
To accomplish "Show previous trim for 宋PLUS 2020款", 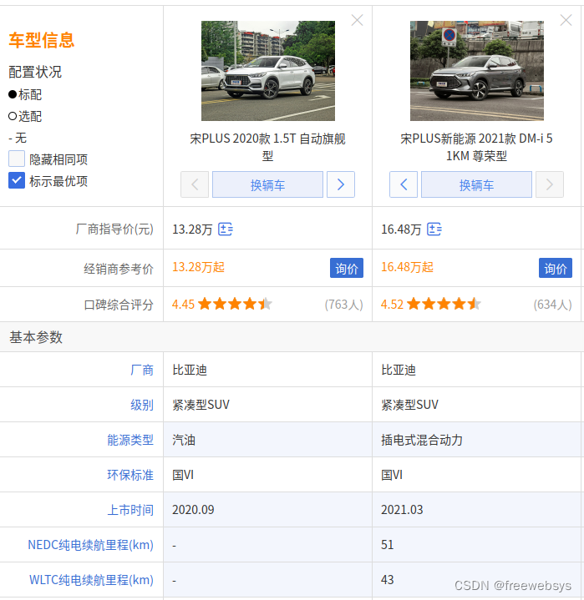I will point(195,184).
